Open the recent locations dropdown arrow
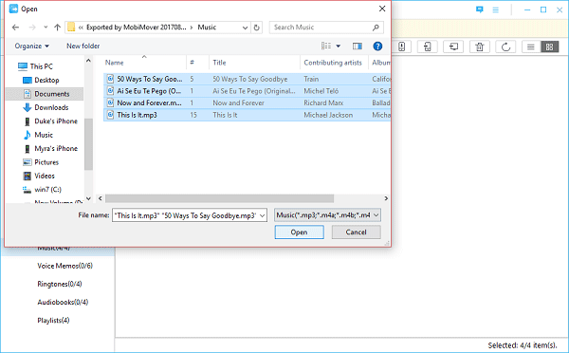Screen dimensions: 569x353 pos(46,28)
